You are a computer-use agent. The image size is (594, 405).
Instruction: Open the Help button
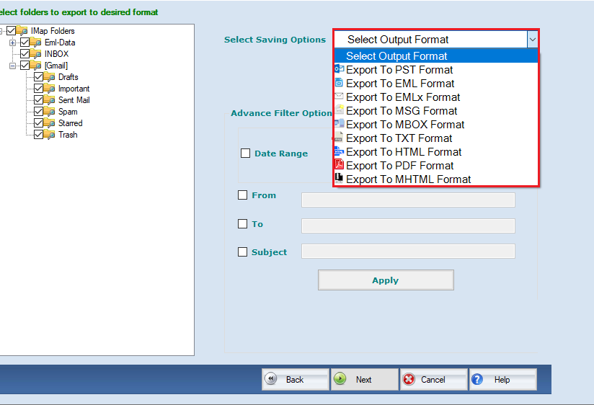[502, 379]
